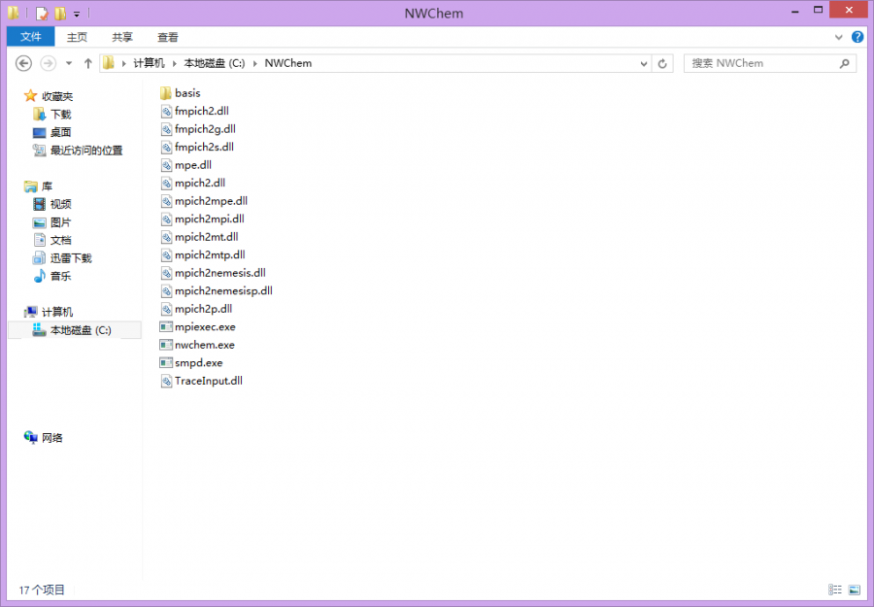Switch to large icons view in status bar
Image resolution: width=874 pixels, height=607 pixels.
pos(854,590)
